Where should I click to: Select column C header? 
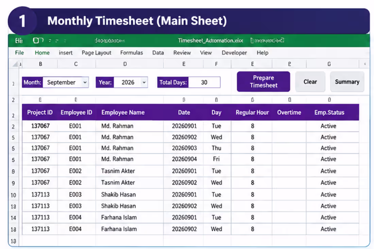click(76, 64)
